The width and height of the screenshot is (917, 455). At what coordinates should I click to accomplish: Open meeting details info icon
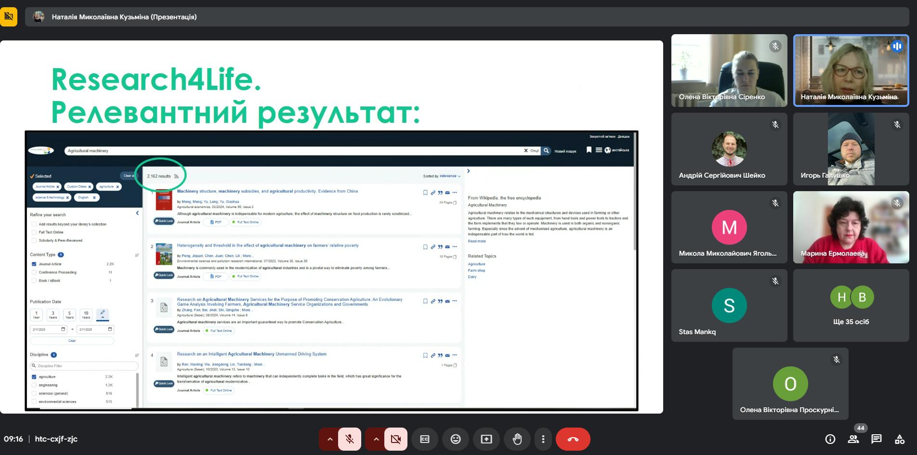(830, 439)
